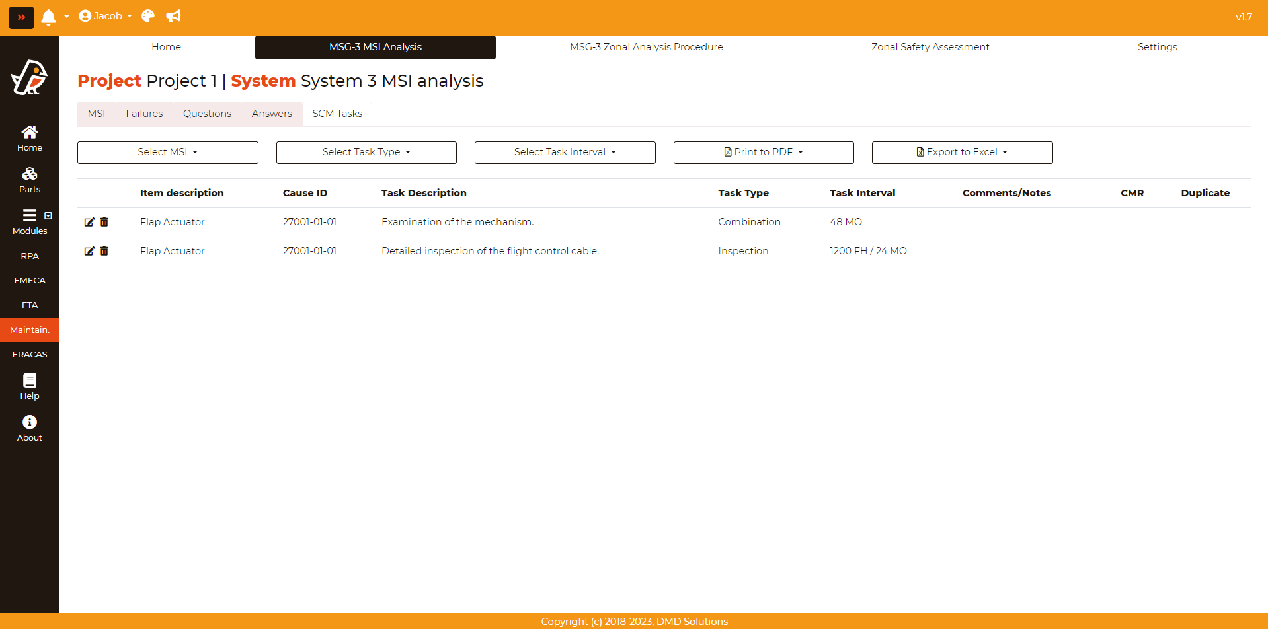
Task: Select the FMECA module in the sidebar
Action: click(x=30, y=281)
